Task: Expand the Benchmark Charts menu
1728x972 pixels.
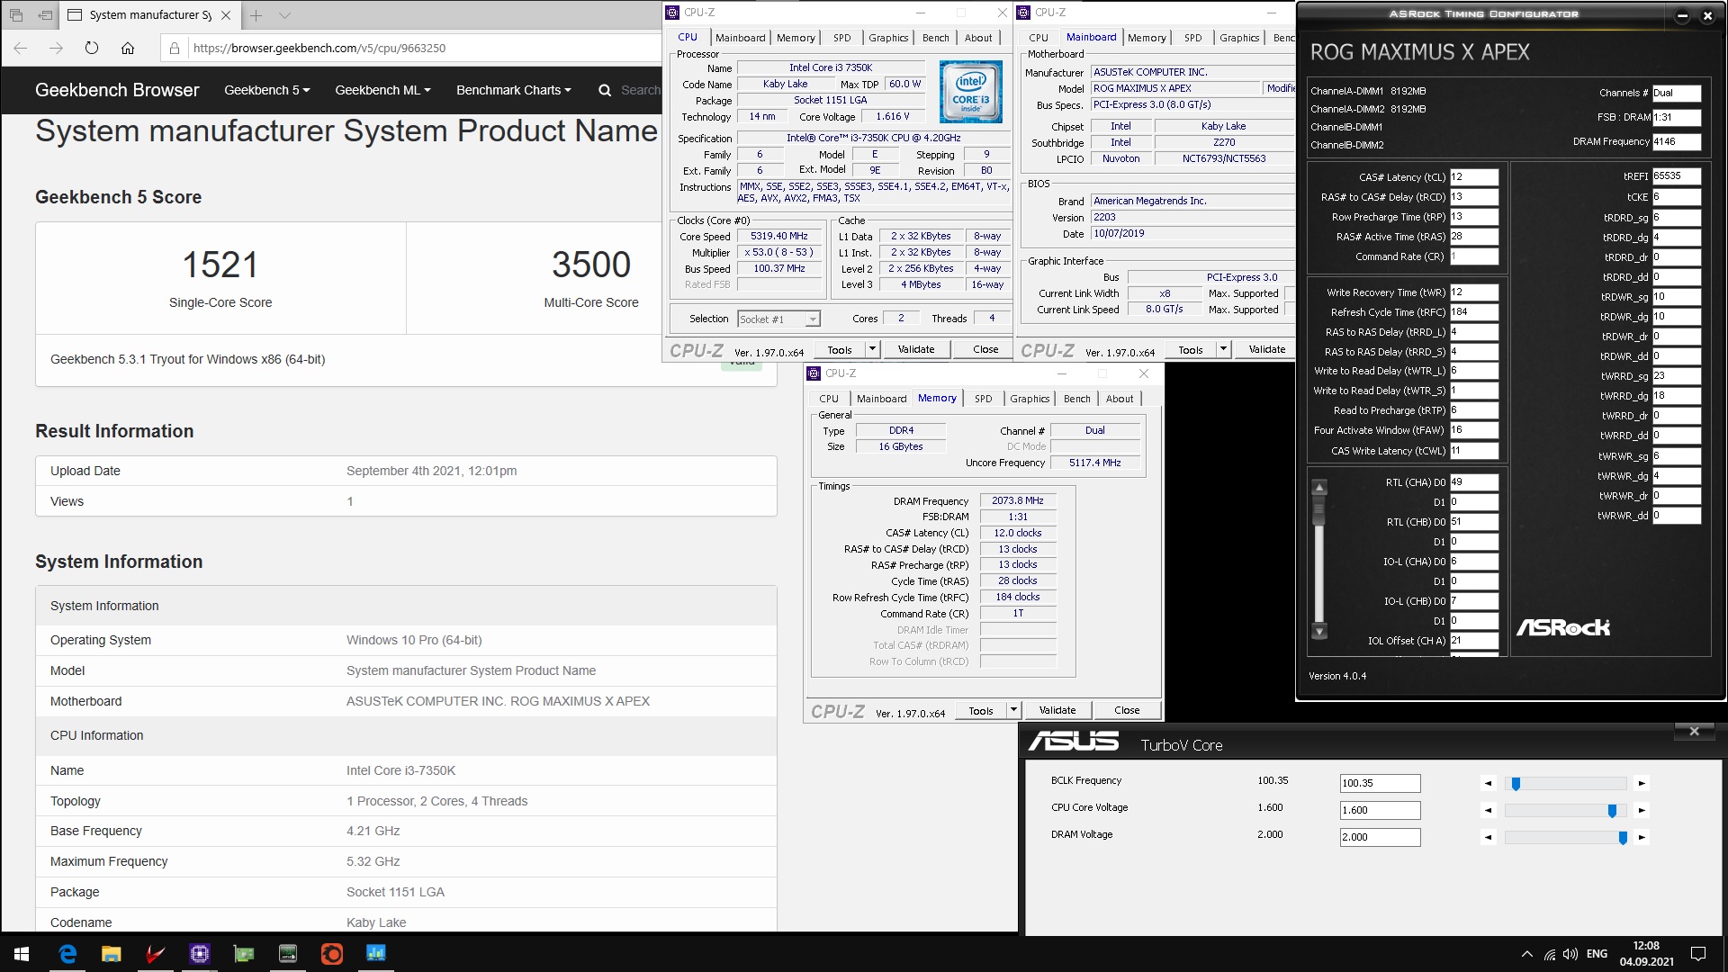Action: (x=514, y=90)
